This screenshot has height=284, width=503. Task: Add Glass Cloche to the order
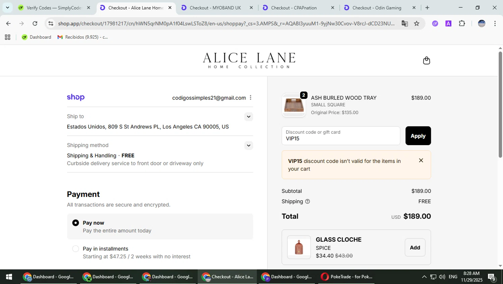(x=415, y=247)
